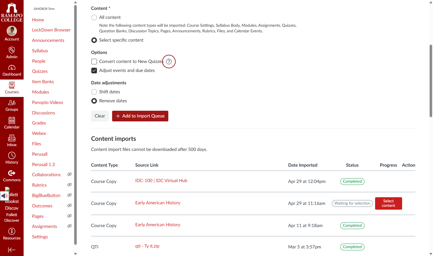The image size is (433, 256).
Task: Open the Calendar icon in global navigation
Action: (x=12, y=120)
